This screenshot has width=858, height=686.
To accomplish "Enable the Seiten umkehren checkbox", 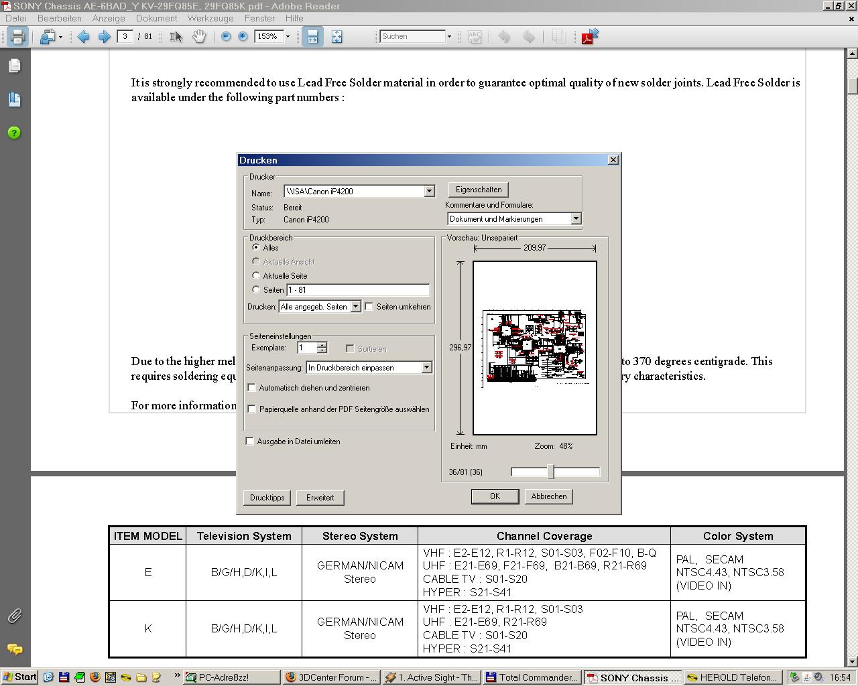I will click(x=369, y=306).
